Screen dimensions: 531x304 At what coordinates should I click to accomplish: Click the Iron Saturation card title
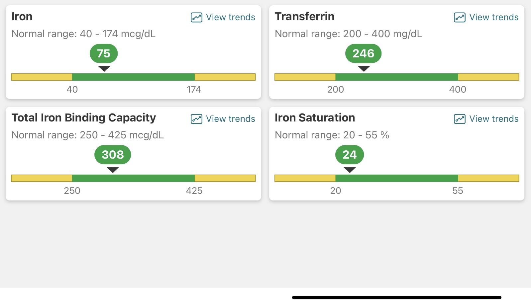point(315,118)
